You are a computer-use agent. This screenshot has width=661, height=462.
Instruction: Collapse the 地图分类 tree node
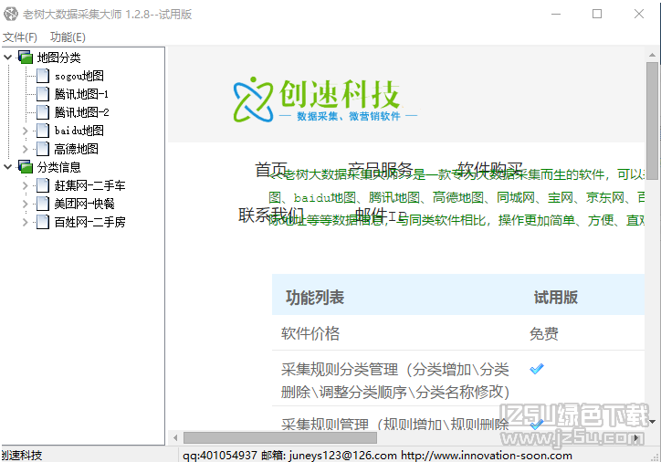click(7, 57)
